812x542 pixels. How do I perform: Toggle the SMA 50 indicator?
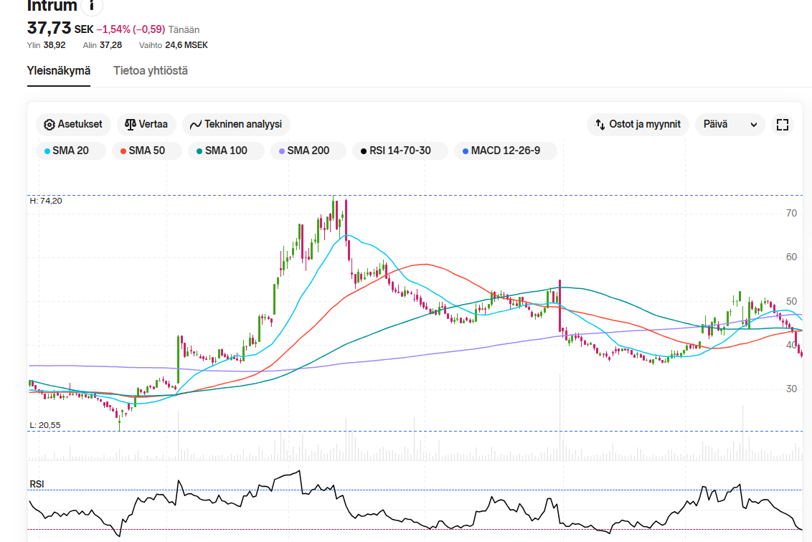tap(146, 151)
